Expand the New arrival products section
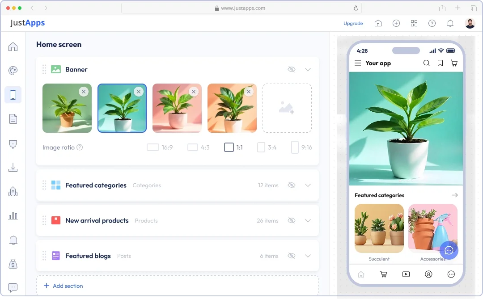This screenshot has height=299, width=483. (308, 221)
